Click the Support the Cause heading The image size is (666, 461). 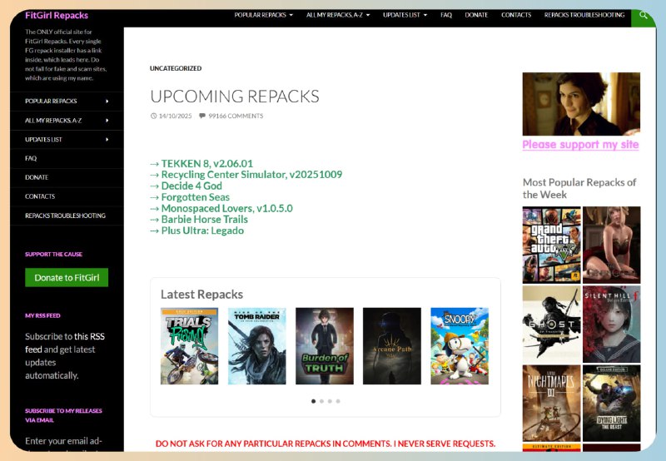53,255
